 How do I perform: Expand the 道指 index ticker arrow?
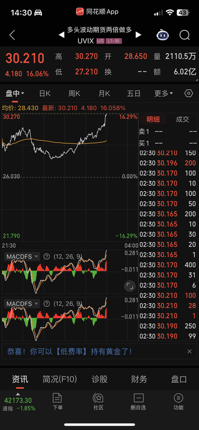(x=18, y=395)
